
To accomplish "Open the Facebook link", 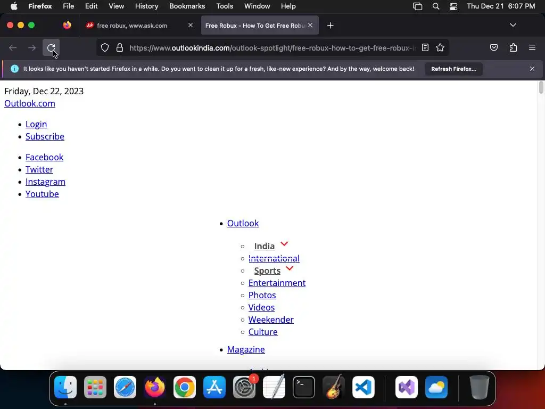I will [45, 157].
